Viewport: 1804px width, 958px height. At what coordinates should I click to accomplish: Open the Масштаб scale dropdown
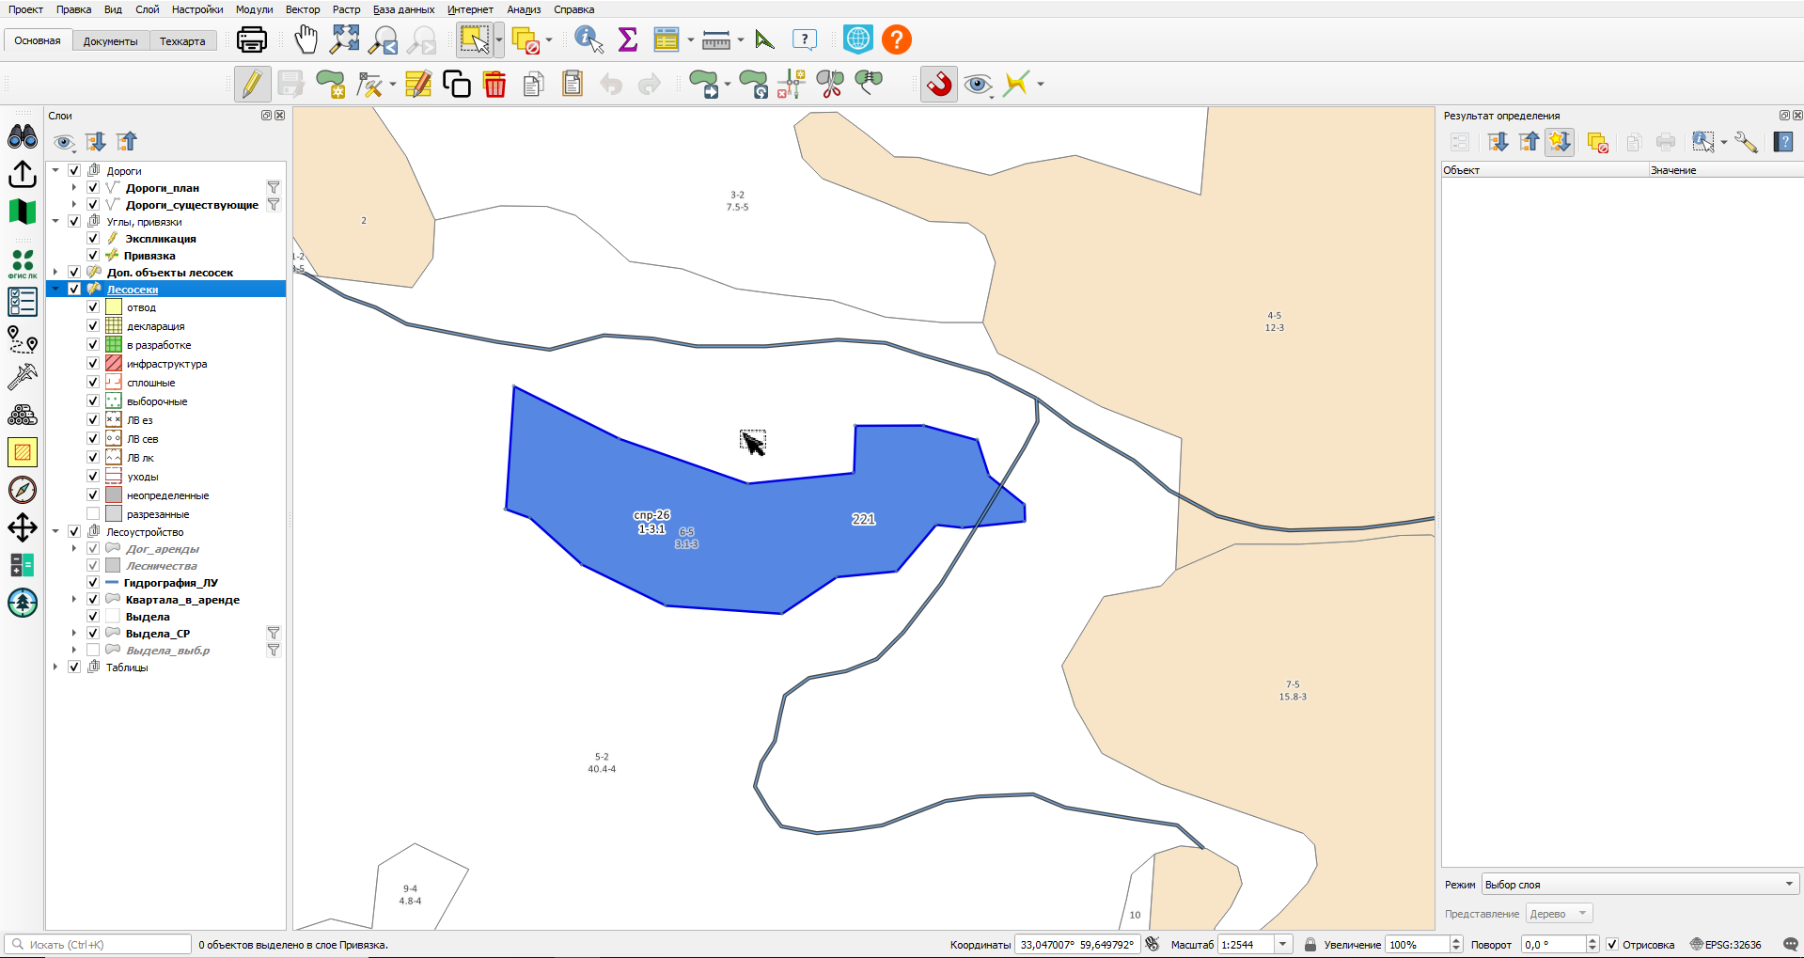pyautogui.click(x=1283, y=945)
